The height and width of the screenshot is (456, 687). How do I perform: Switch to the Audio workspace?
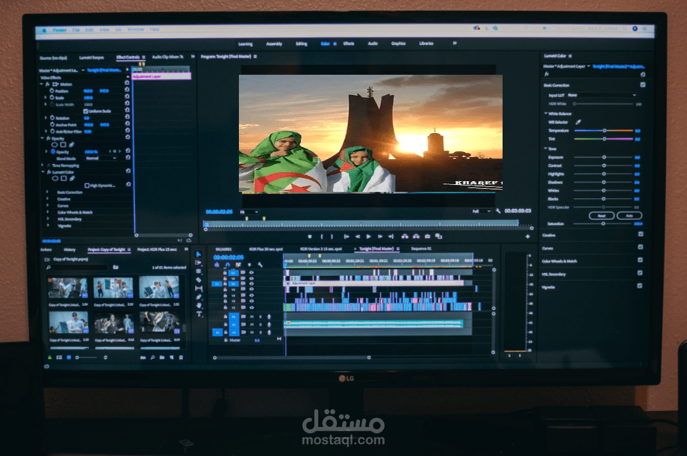pos(373,43)
